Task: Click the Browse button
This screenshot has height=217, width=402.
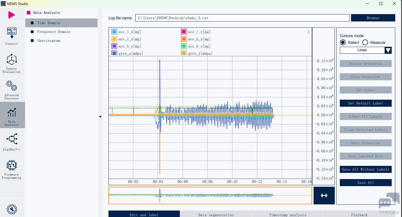Action: pos(373,18)
